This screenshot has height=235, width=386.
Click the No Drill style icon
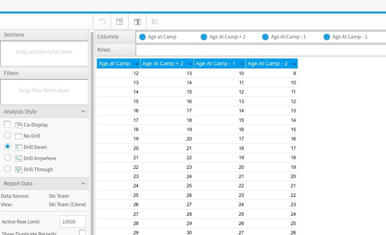click(19, 136)
